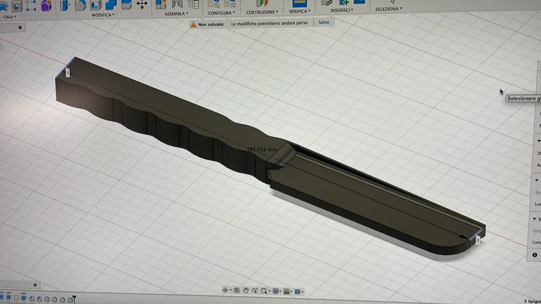Collapse the lower section triangle above info icon
The height and width of the screenshot is (304, 541).
[x=535, y=219]
